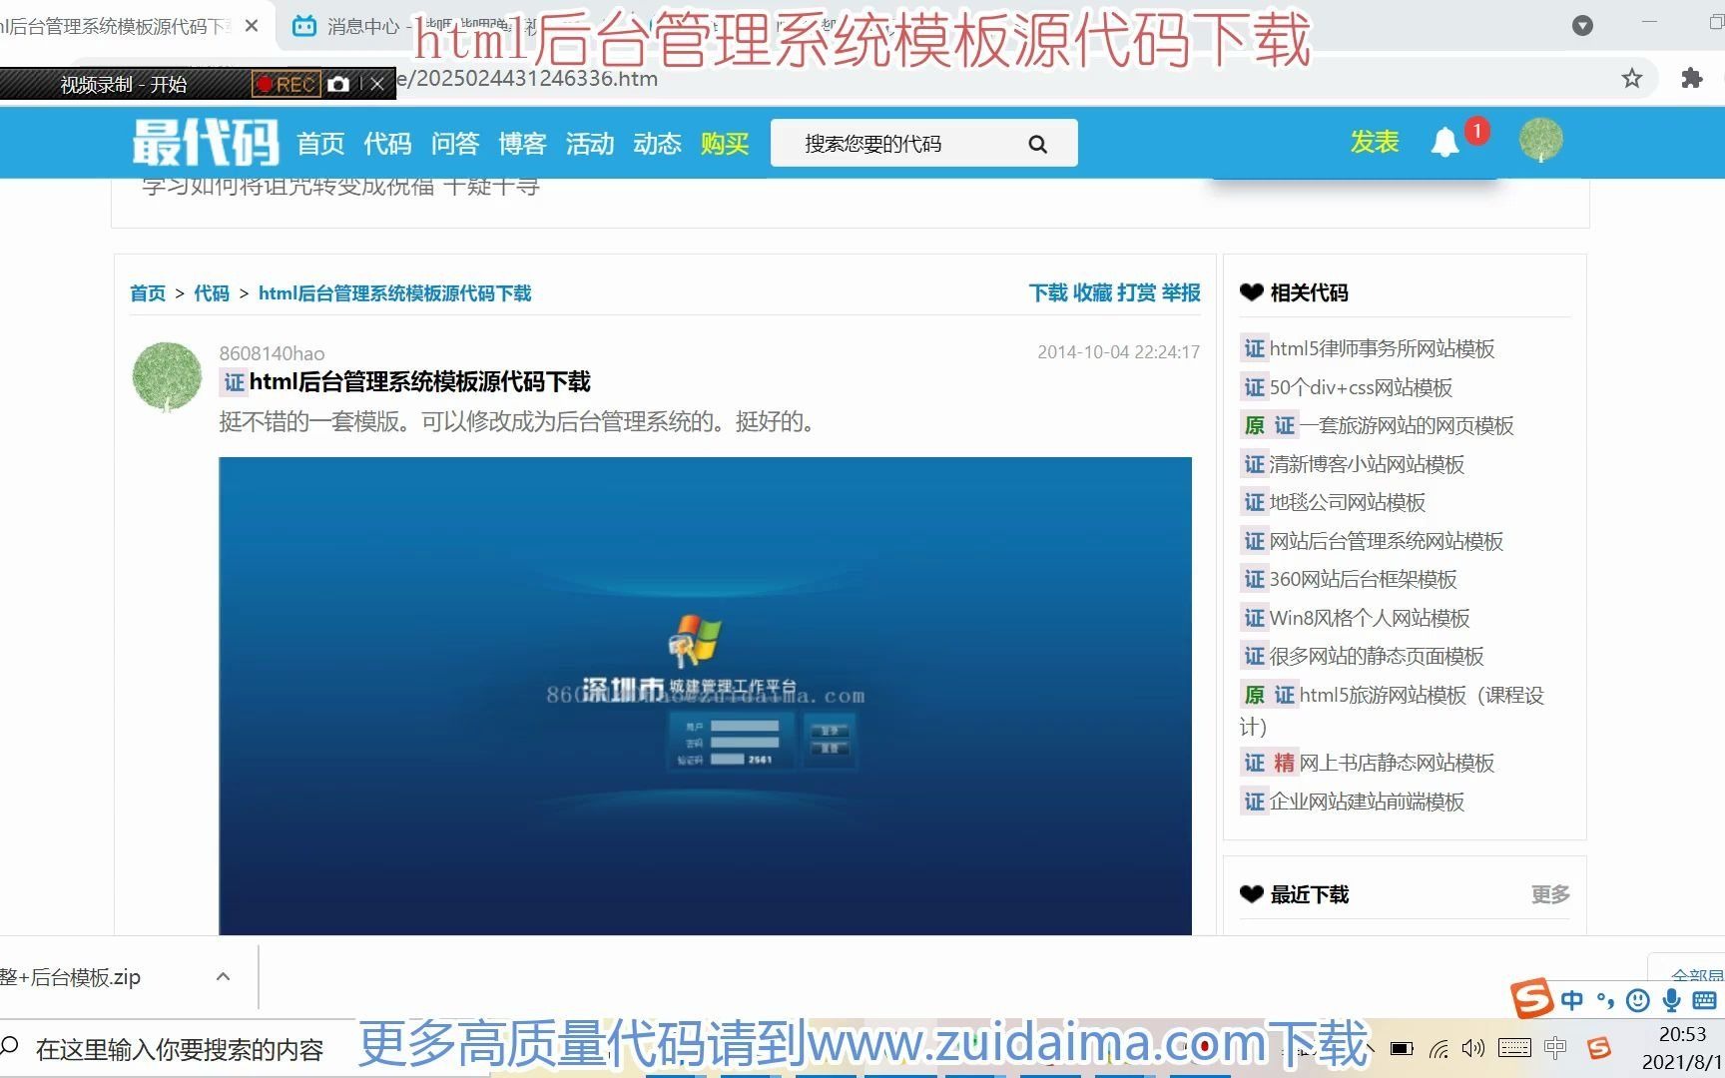Toggle Sogou Chinese/English mode 中

click(1572, 1000)
